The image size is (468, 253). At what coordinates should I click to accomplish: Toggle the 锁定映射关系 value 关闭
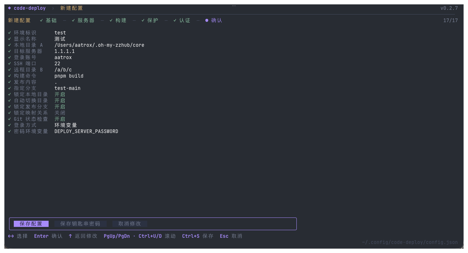(x=60, y=113)
